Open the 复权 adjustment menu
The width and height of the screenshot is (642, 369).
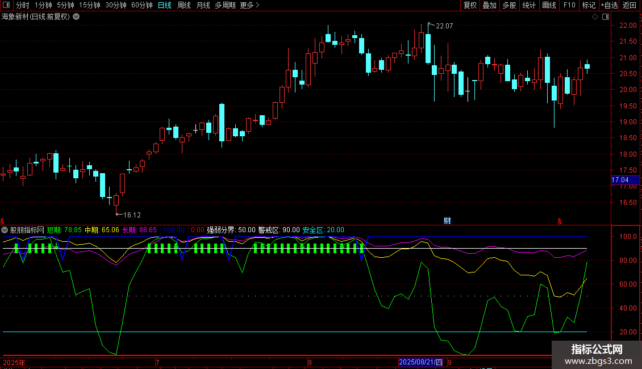click(470, 5)
